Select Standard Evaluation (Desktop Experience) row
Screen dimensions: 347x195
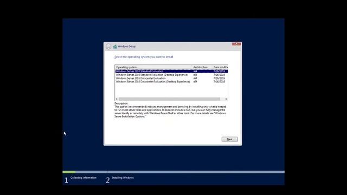coord(171,75)
